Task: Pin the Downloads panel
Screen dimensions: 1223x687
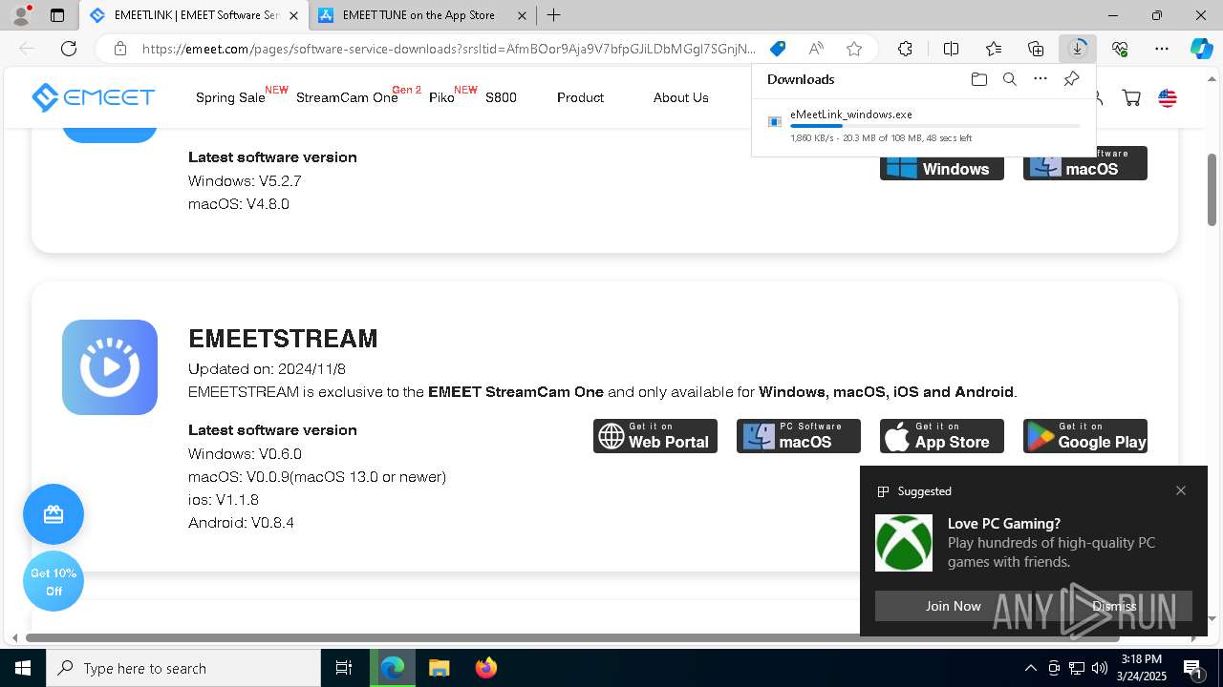Action: point(1072,79)
